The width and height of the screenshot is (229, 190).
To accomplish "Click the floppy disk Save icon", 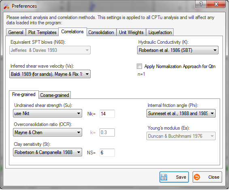I will [x=164, y=177].
